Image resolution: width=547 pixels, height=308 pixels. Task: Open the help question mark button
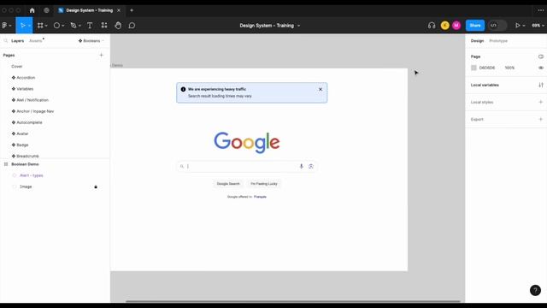pos(535,290)
